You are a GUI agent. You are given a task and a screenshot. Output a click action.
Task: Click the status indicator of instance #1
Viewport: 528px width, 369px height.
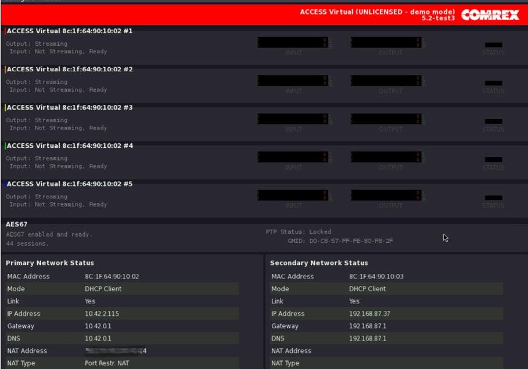click(x=493, y=45)
